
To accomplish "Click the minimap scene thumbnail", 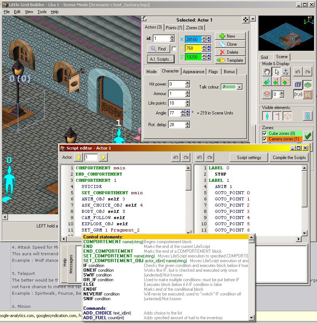I will tap(286, 33).
